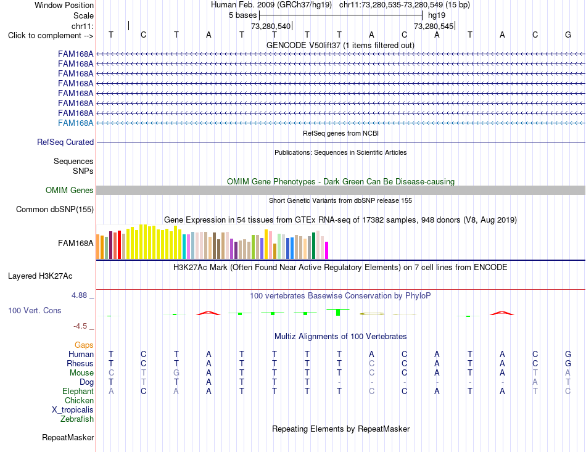Click the 5 bases scale bar line
This screenshot has height=452, width=586.
(341, 15)
